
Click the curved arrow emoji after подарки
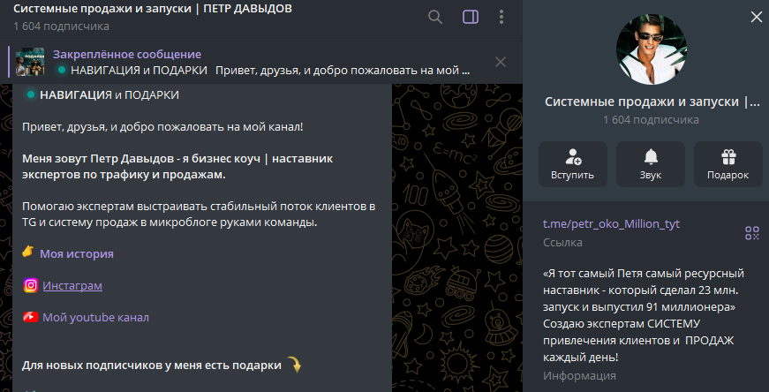click(294, 365)
